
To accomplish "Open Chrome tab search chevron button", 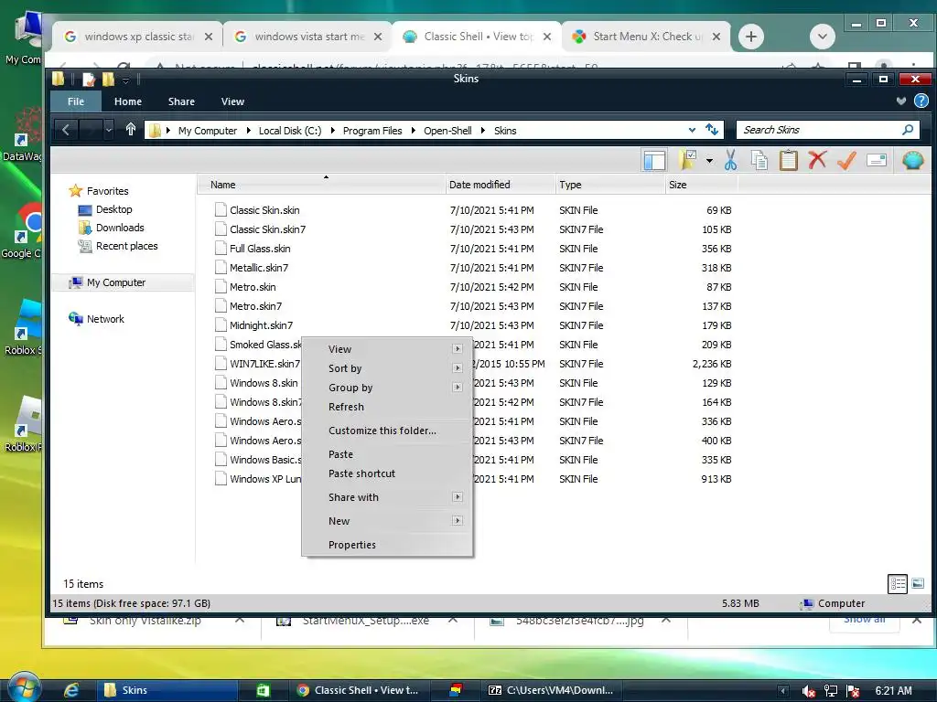I will [x=823, y=37].
